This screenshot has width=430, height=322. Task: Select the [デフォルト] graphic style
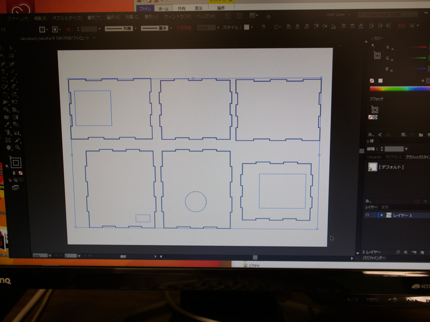tap(386, 167)
